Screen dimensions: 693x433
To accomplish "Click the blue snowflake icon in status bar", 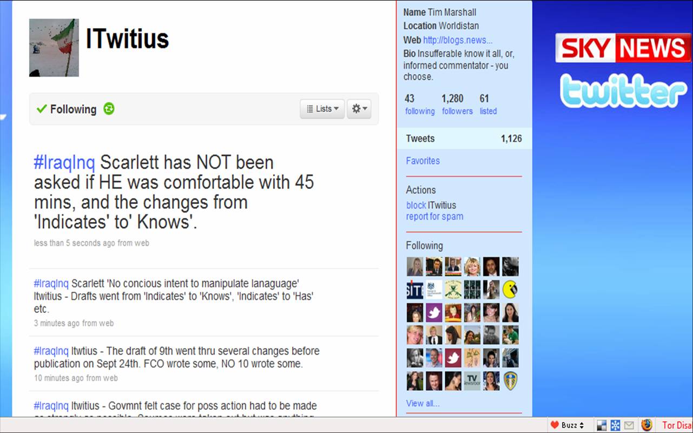I will (615, 425).
